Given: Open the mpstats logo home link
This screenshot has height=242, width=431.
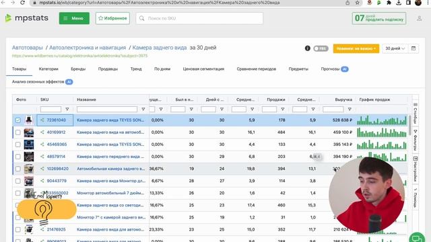Looking at the screenshot, I should [27, 18].
